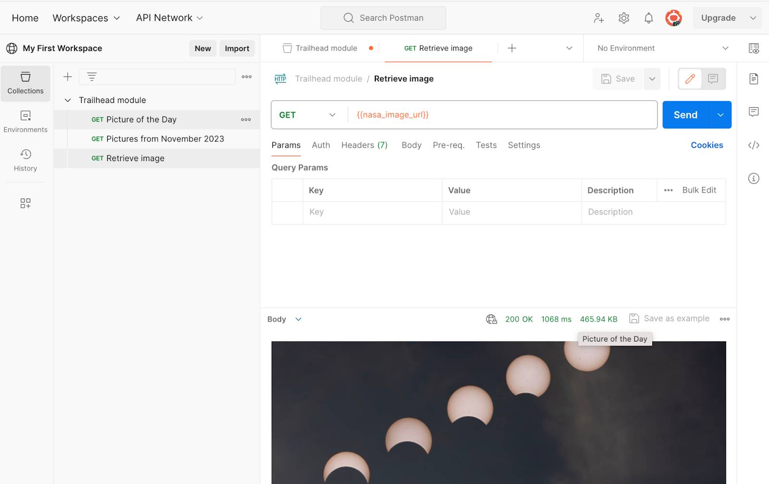Send the request
769x484 pixels.
point(685,115)
